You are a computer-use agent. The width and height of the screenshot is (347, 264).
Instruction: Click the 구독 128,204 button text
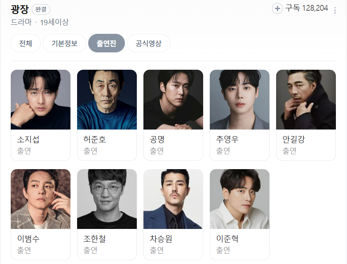tap(307, 8)
